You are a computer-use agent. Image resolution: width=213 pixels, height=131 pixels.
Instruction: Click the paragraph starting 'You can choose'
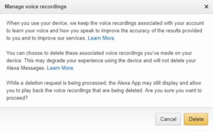click(x=101, y=60)
